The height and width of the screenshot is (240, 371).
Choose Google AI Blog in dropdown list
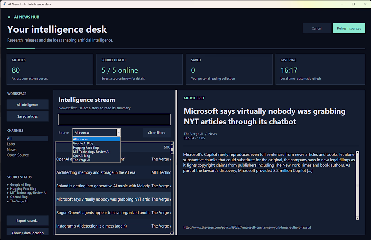pos(96,143)
